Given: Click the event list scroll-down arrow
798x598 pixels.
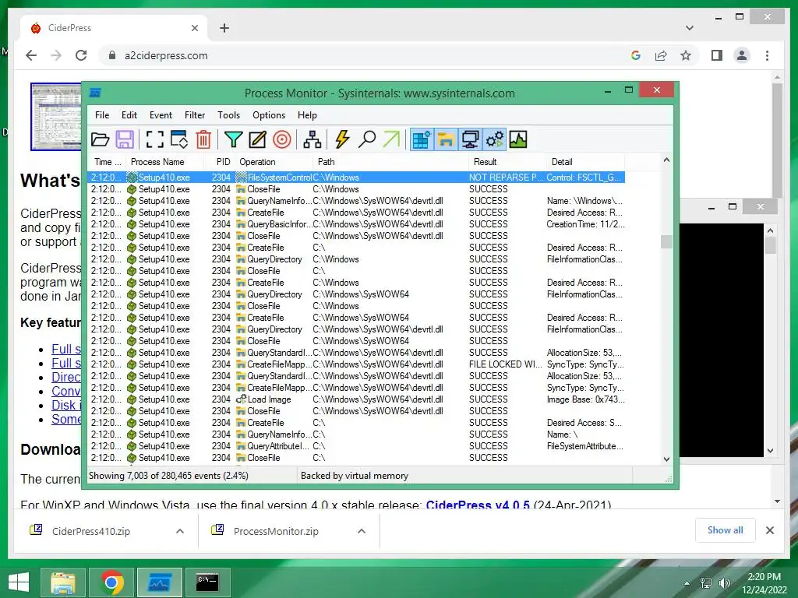Looking at the screenshot, I should coord(666,459).
